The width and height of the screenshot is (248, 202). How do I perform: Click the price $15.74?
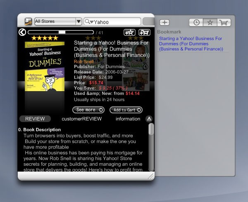(x=96, y=82)
